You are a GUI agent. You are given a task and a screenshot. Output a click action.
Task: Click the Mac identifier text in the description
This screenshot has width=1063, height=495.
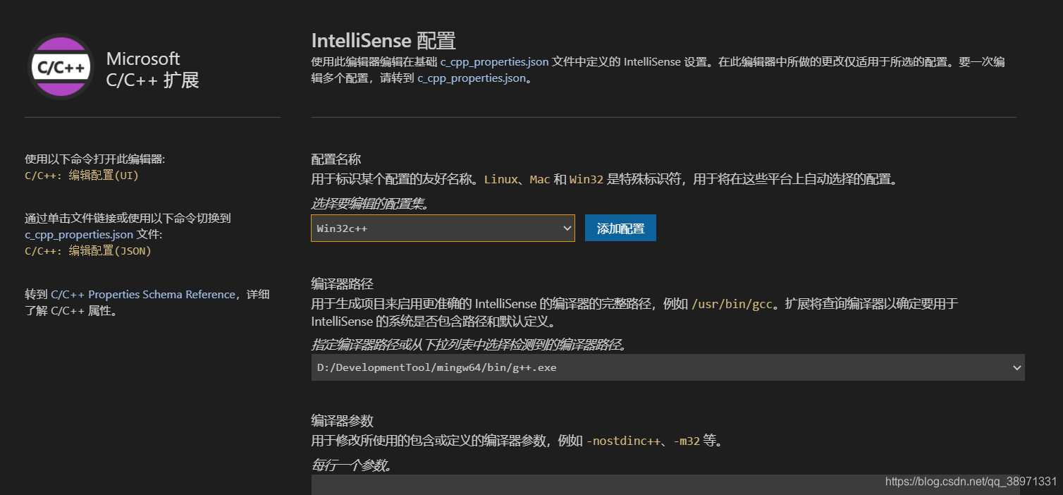point(539,180)
